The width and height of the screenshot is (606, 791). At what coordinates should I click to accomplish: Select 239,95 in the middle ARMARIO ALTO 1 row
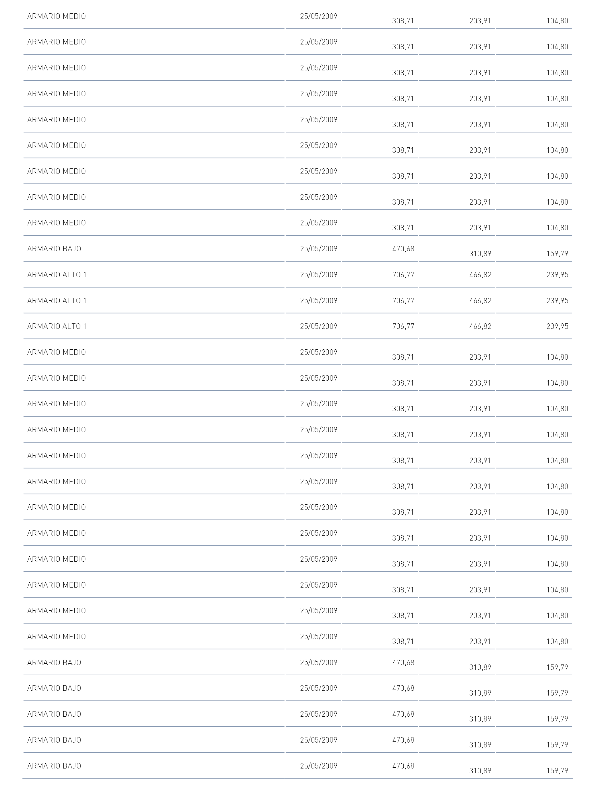coord(557,301)
